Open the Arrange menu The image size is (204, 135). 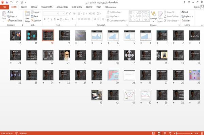[153, 16]
